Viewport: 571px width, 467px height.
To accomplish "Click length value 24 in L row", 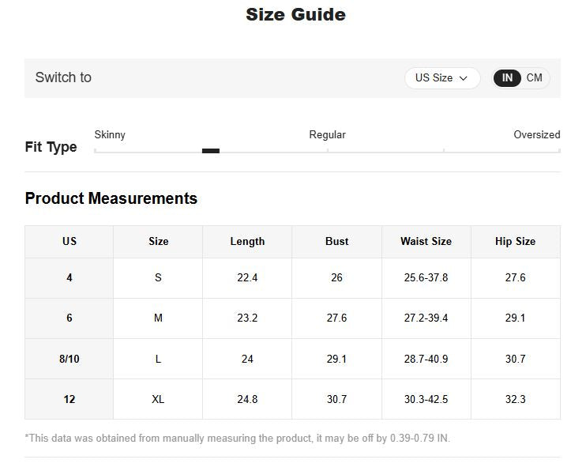I will pos(247,359).
